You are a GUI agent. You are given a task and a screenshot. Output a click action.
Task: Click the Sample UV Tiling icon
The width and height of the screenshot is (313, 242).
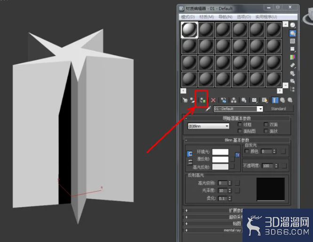[293, 49]
